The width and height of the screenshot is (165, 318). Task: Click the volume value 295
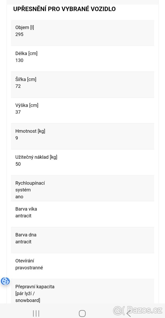pyautogui.click(x=19, y=34)
